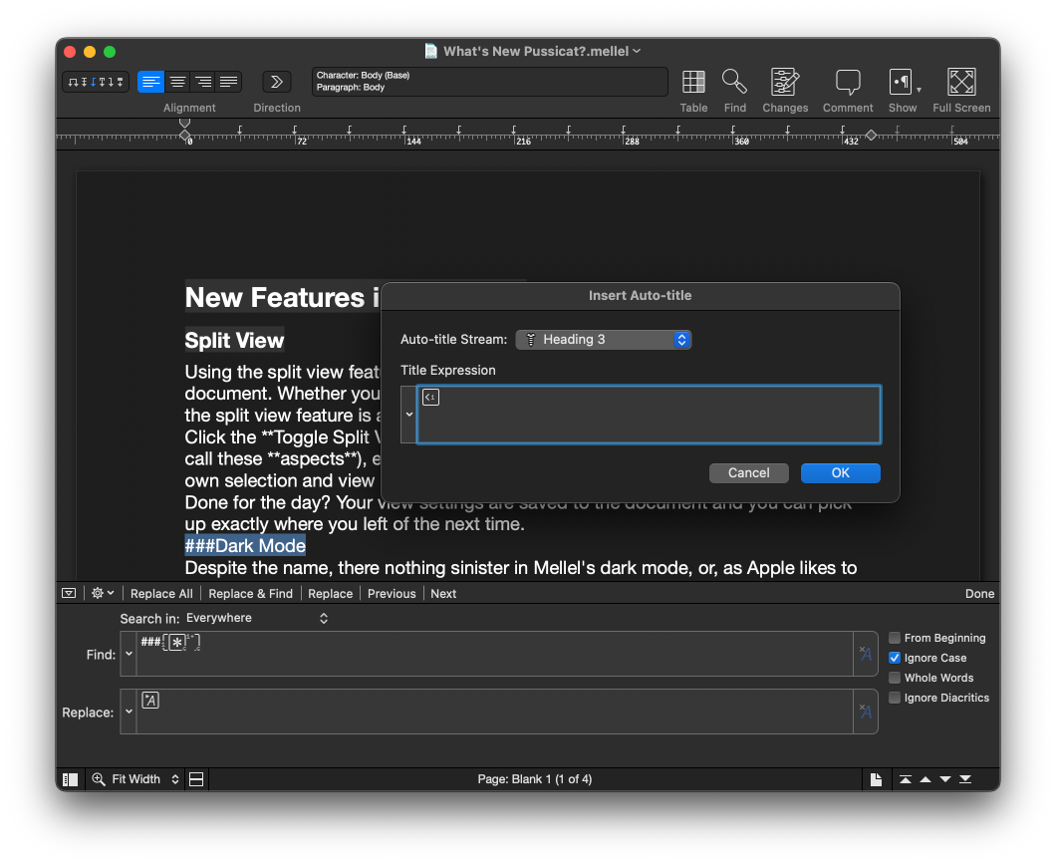Viewport: 1056px width, 865px height.
Task: Open the Auto-title Stream Heading 3 dropdown
Action: pyautogui.click(x=604, y=340)
